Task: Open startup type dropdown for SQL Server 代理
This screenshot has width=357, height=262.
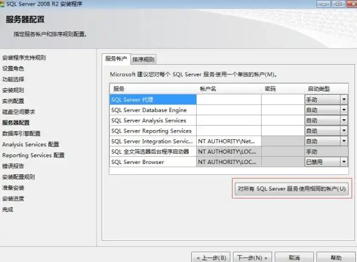Action: click(x=344, y=99)
